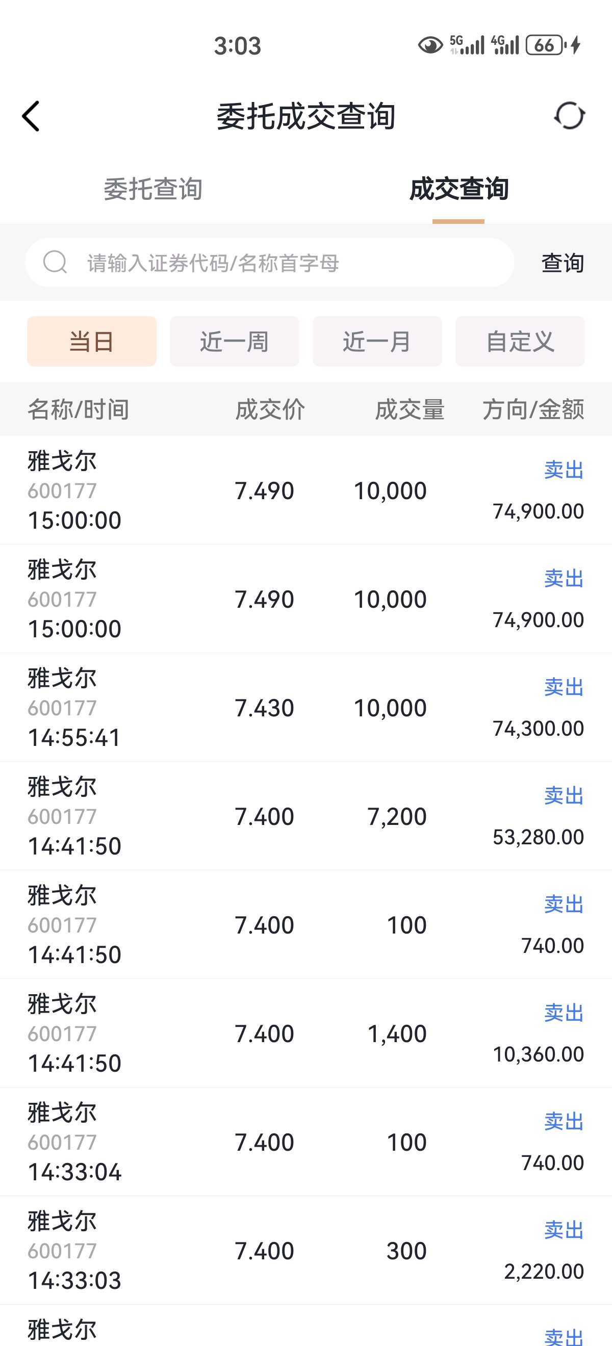Tap the refresh icon in header
Viewport: 612px width, 1346px height.
pyautogui.click(x=569, y=115)
